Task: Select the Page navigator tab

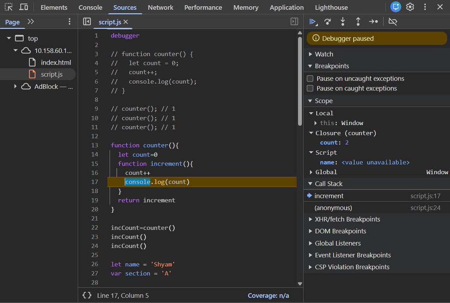Action: point(12,22)
